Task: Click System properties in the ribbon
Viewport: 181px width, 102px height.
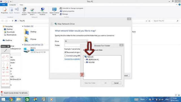Action: 67,11
